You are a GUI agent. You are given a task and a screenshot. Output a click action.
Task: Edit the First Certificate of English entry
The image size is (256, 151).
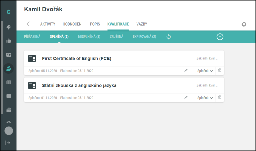(186, 70)
